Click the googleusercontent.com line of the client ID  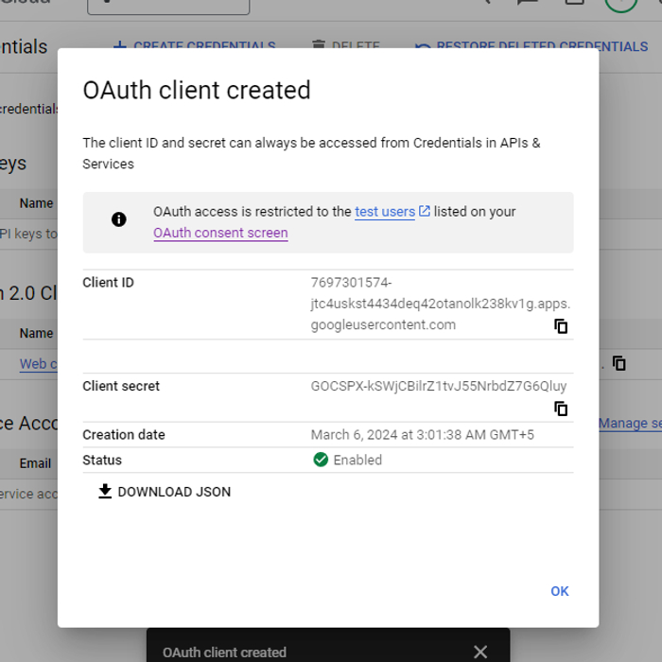(x=383, y=324)
